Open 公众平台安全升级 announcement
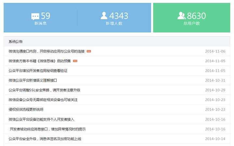Viewport: 234px width, 146px height. click(x=45, y=139)
